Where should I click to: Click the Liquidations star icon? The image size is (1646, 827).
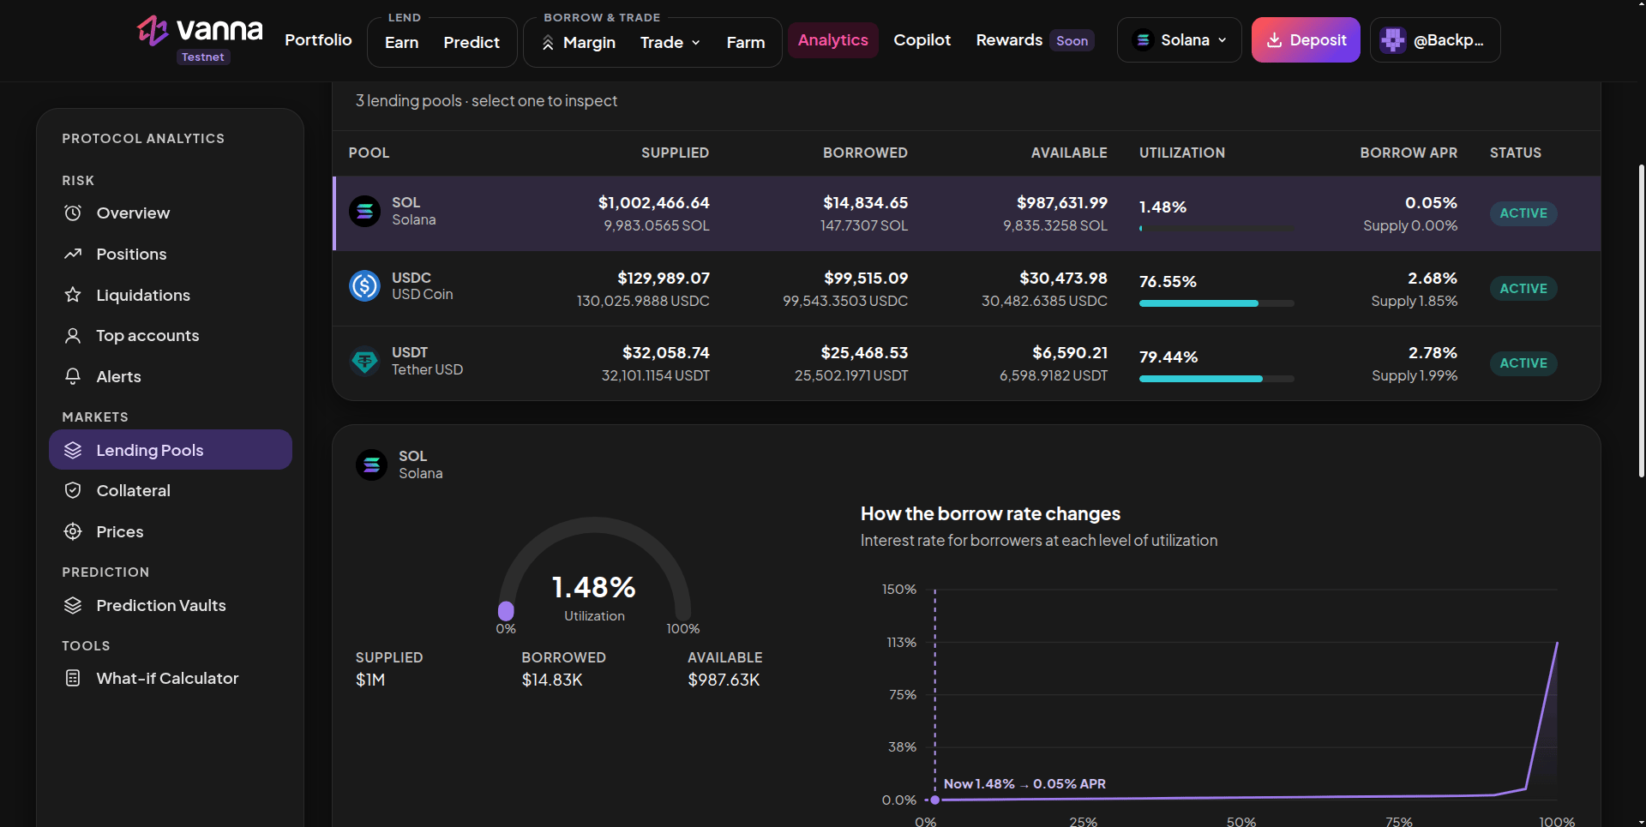pos(73,295)
